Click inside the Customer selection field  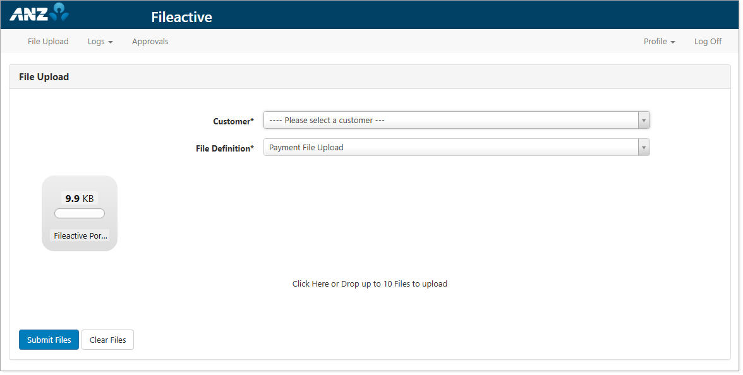pyautogui.click(x=442, y=120)
